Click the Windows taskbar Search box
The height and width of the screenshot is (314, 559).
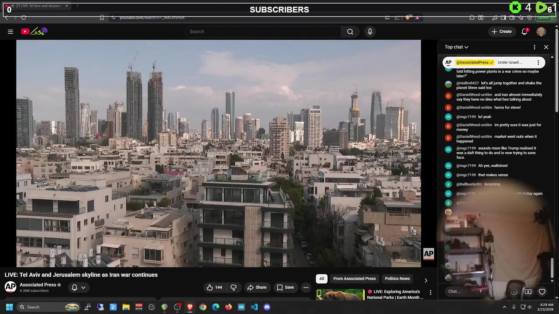tap(48, 307)
